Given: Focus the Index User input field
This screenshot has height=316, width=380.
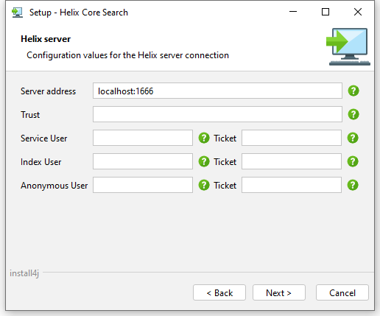Looking at the screenshot, I should click(x=143, y=161).
